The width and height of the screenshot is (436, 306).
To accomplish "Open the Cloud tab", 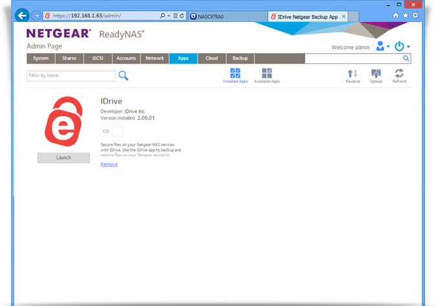I will click(x=212, y=58).
